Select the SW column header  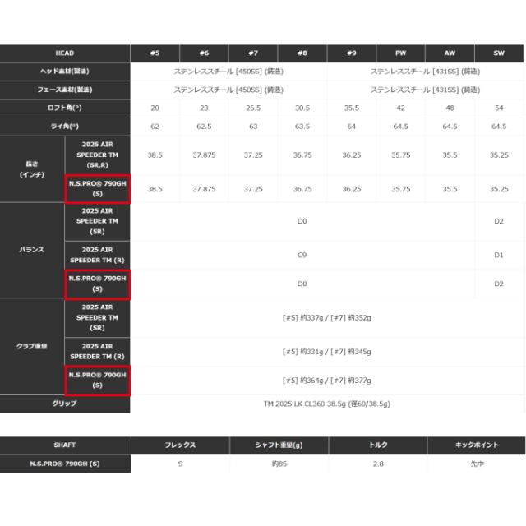pyautogui.click(x=499, y=53)
